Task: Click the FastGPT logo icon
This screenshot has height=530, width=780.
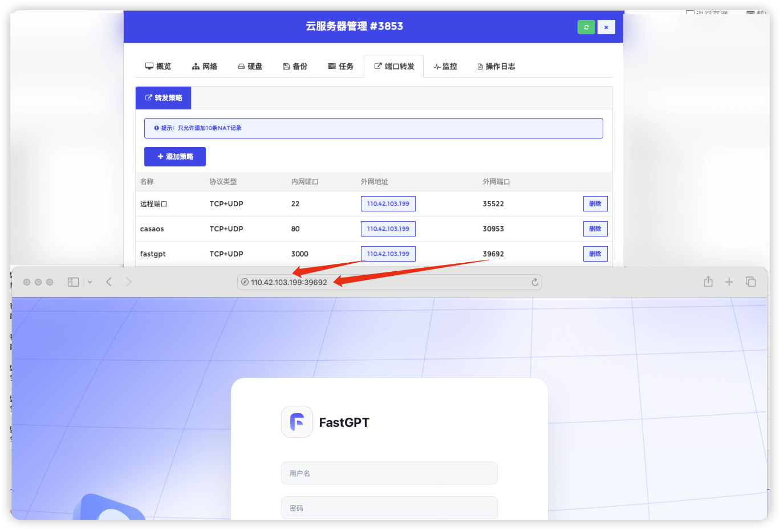Action: tap(297, 422)
